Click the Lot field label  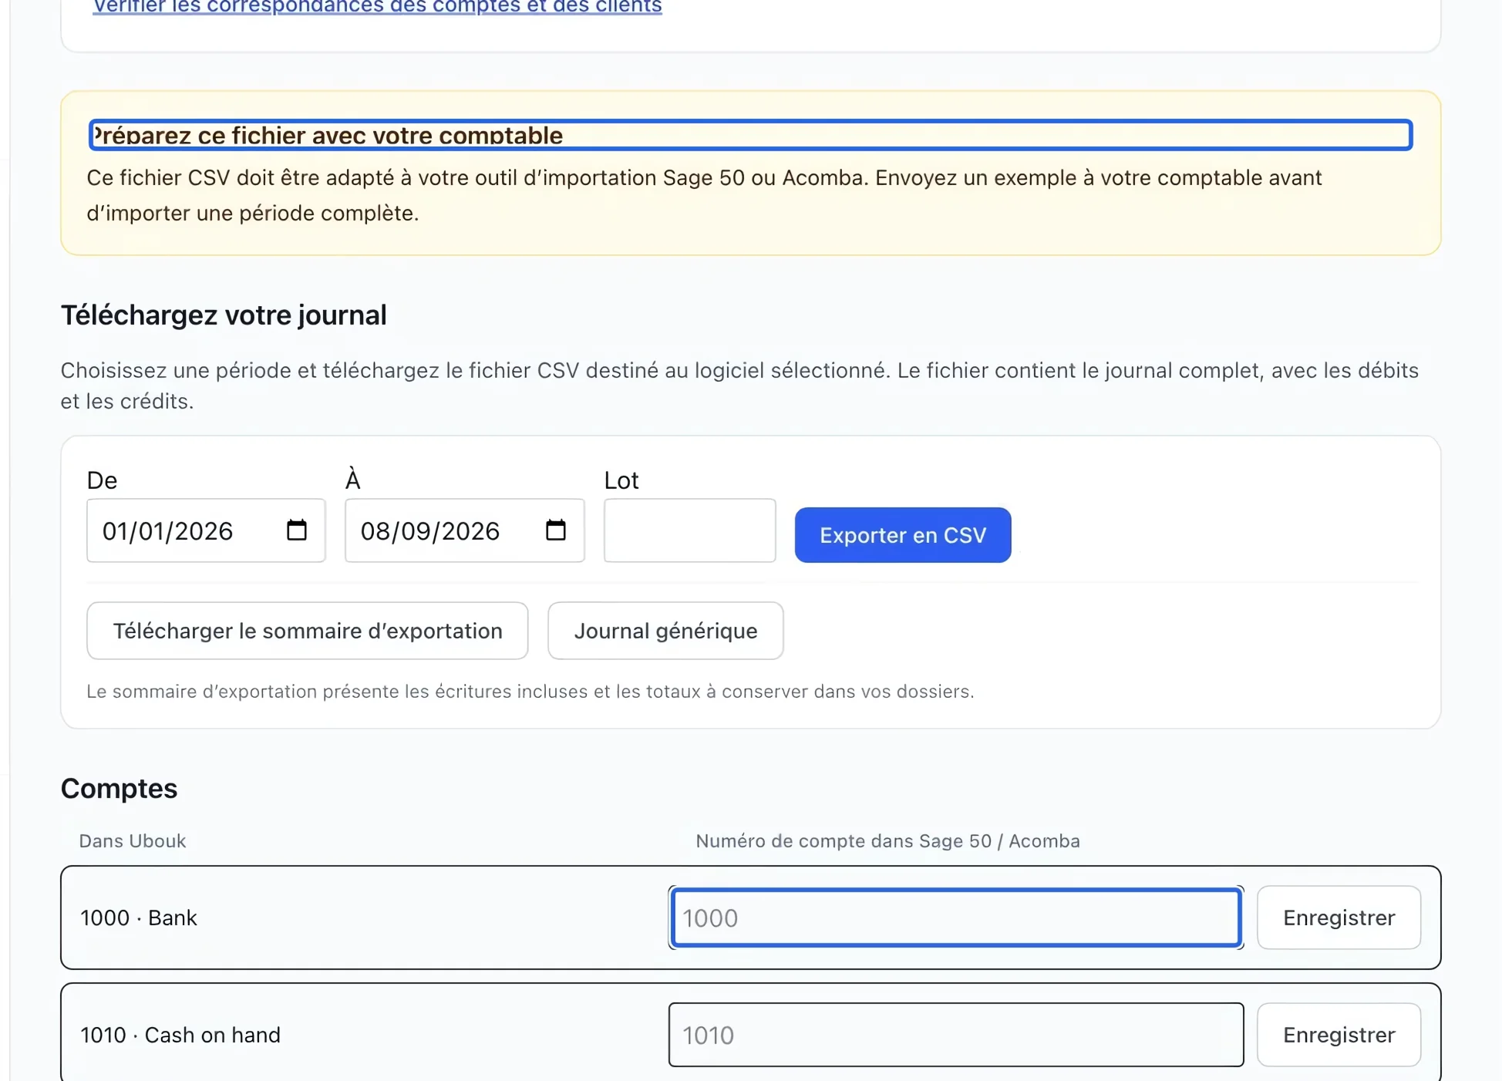621,480
